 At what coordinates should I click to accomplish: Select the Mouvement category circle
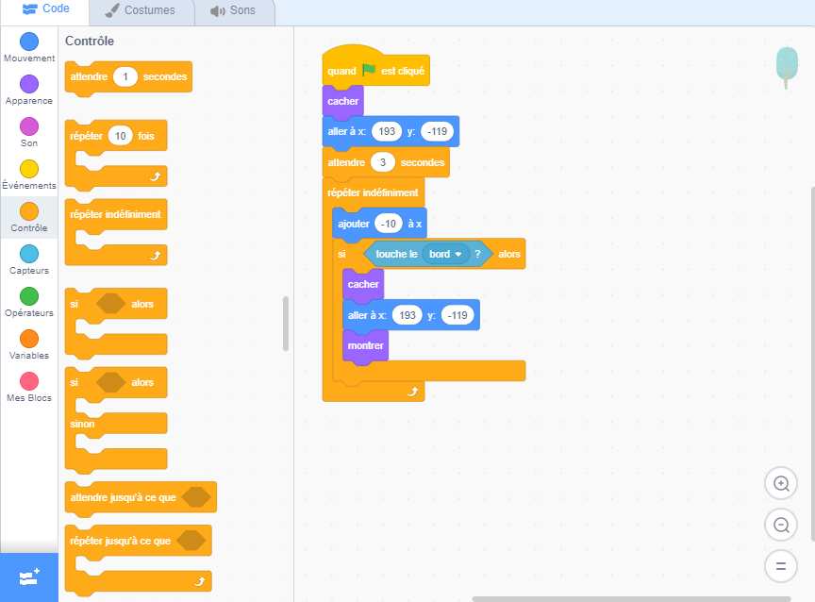pos(29,42)
